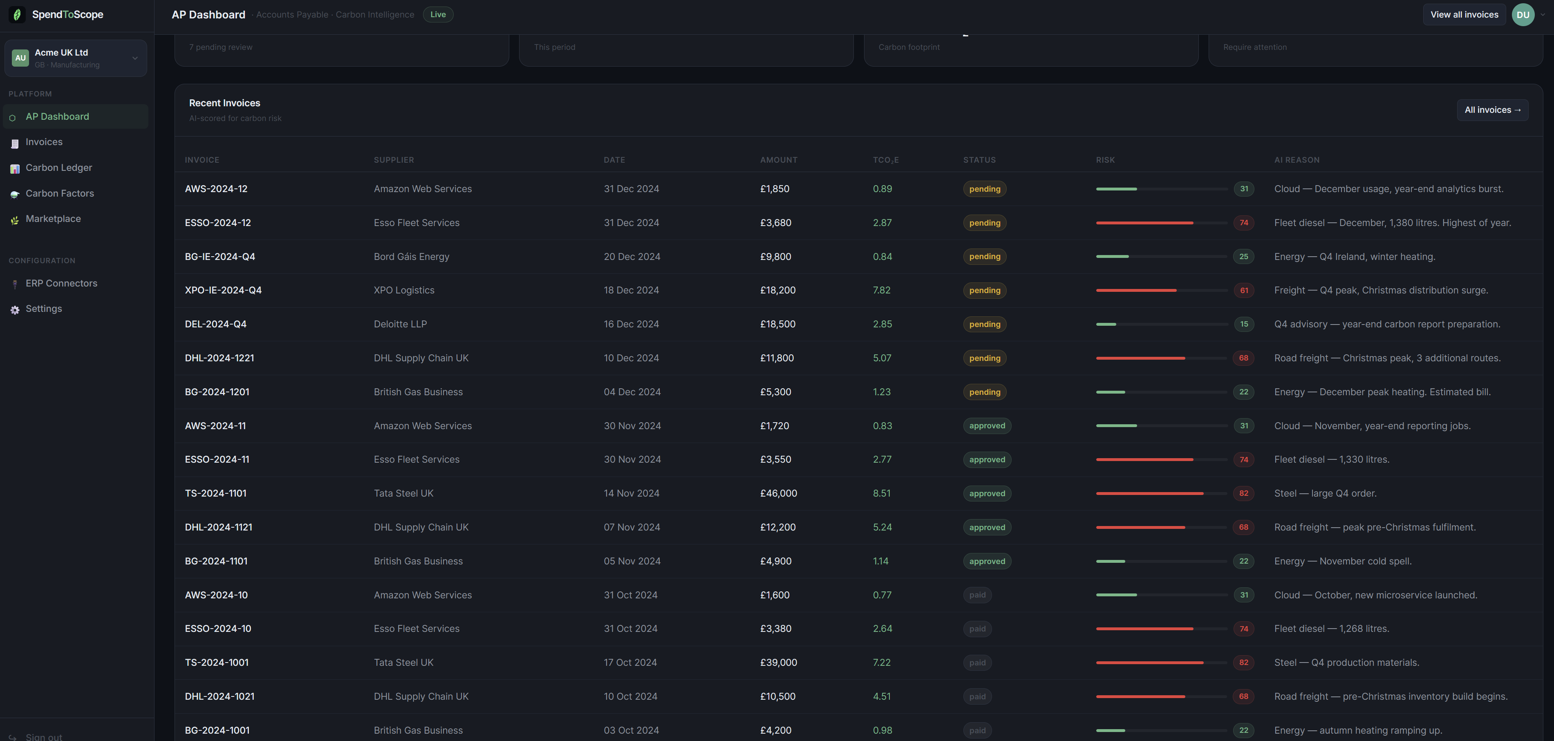Screen dimensions: 1554x741
Task: Expand the Acme UK Ltd company switcher
Action: tap(75, 58)
